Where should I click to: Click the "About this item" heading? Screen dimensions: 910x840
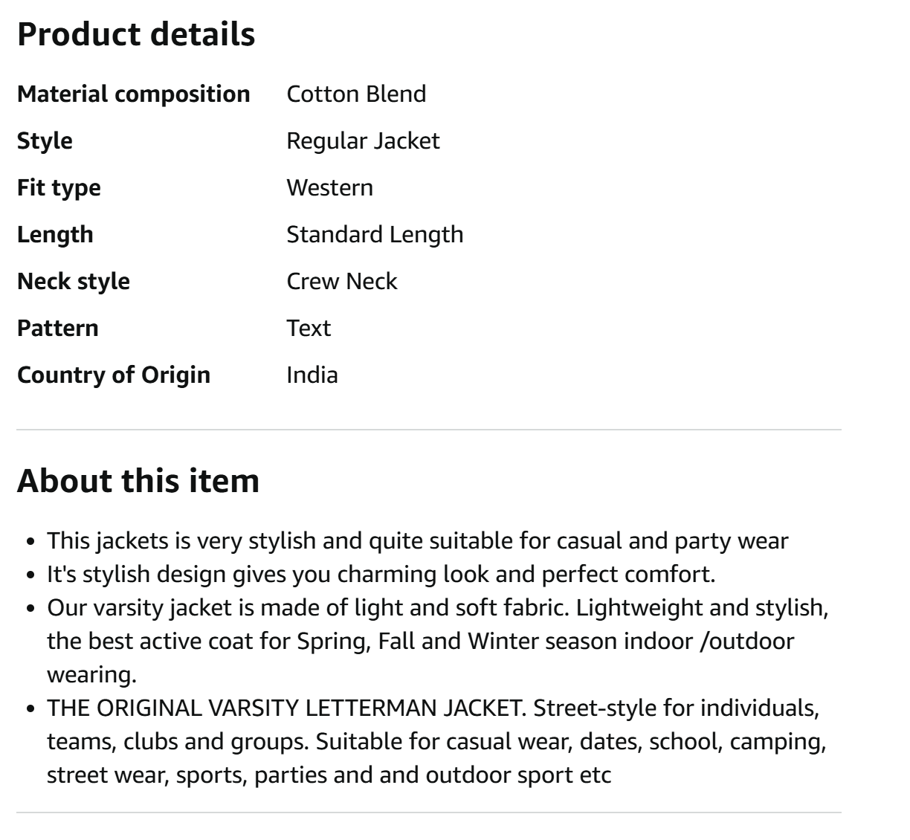click(x=138, y=481)
